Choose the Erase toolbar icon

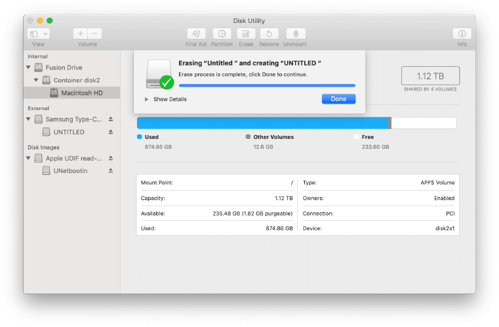pos(246,33)
